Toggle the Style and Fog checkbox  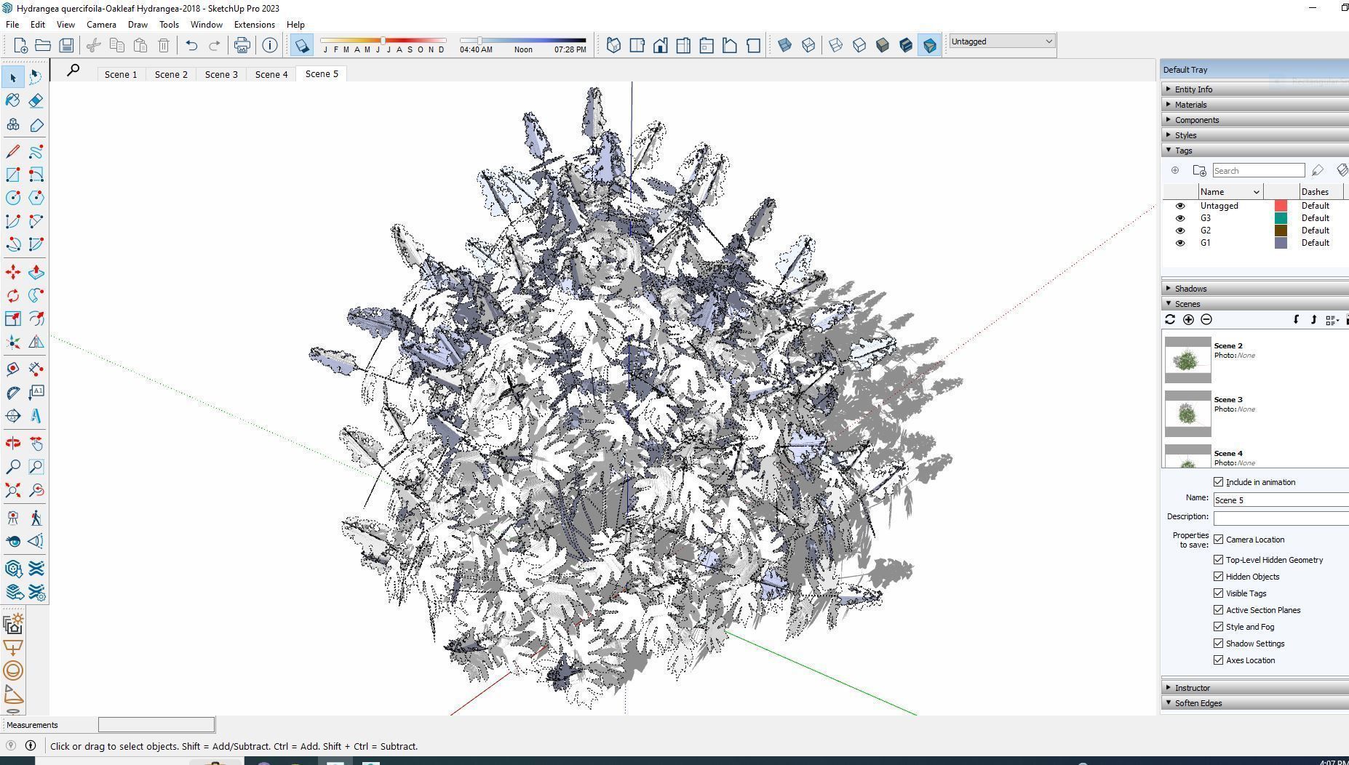coord(1219,627)
